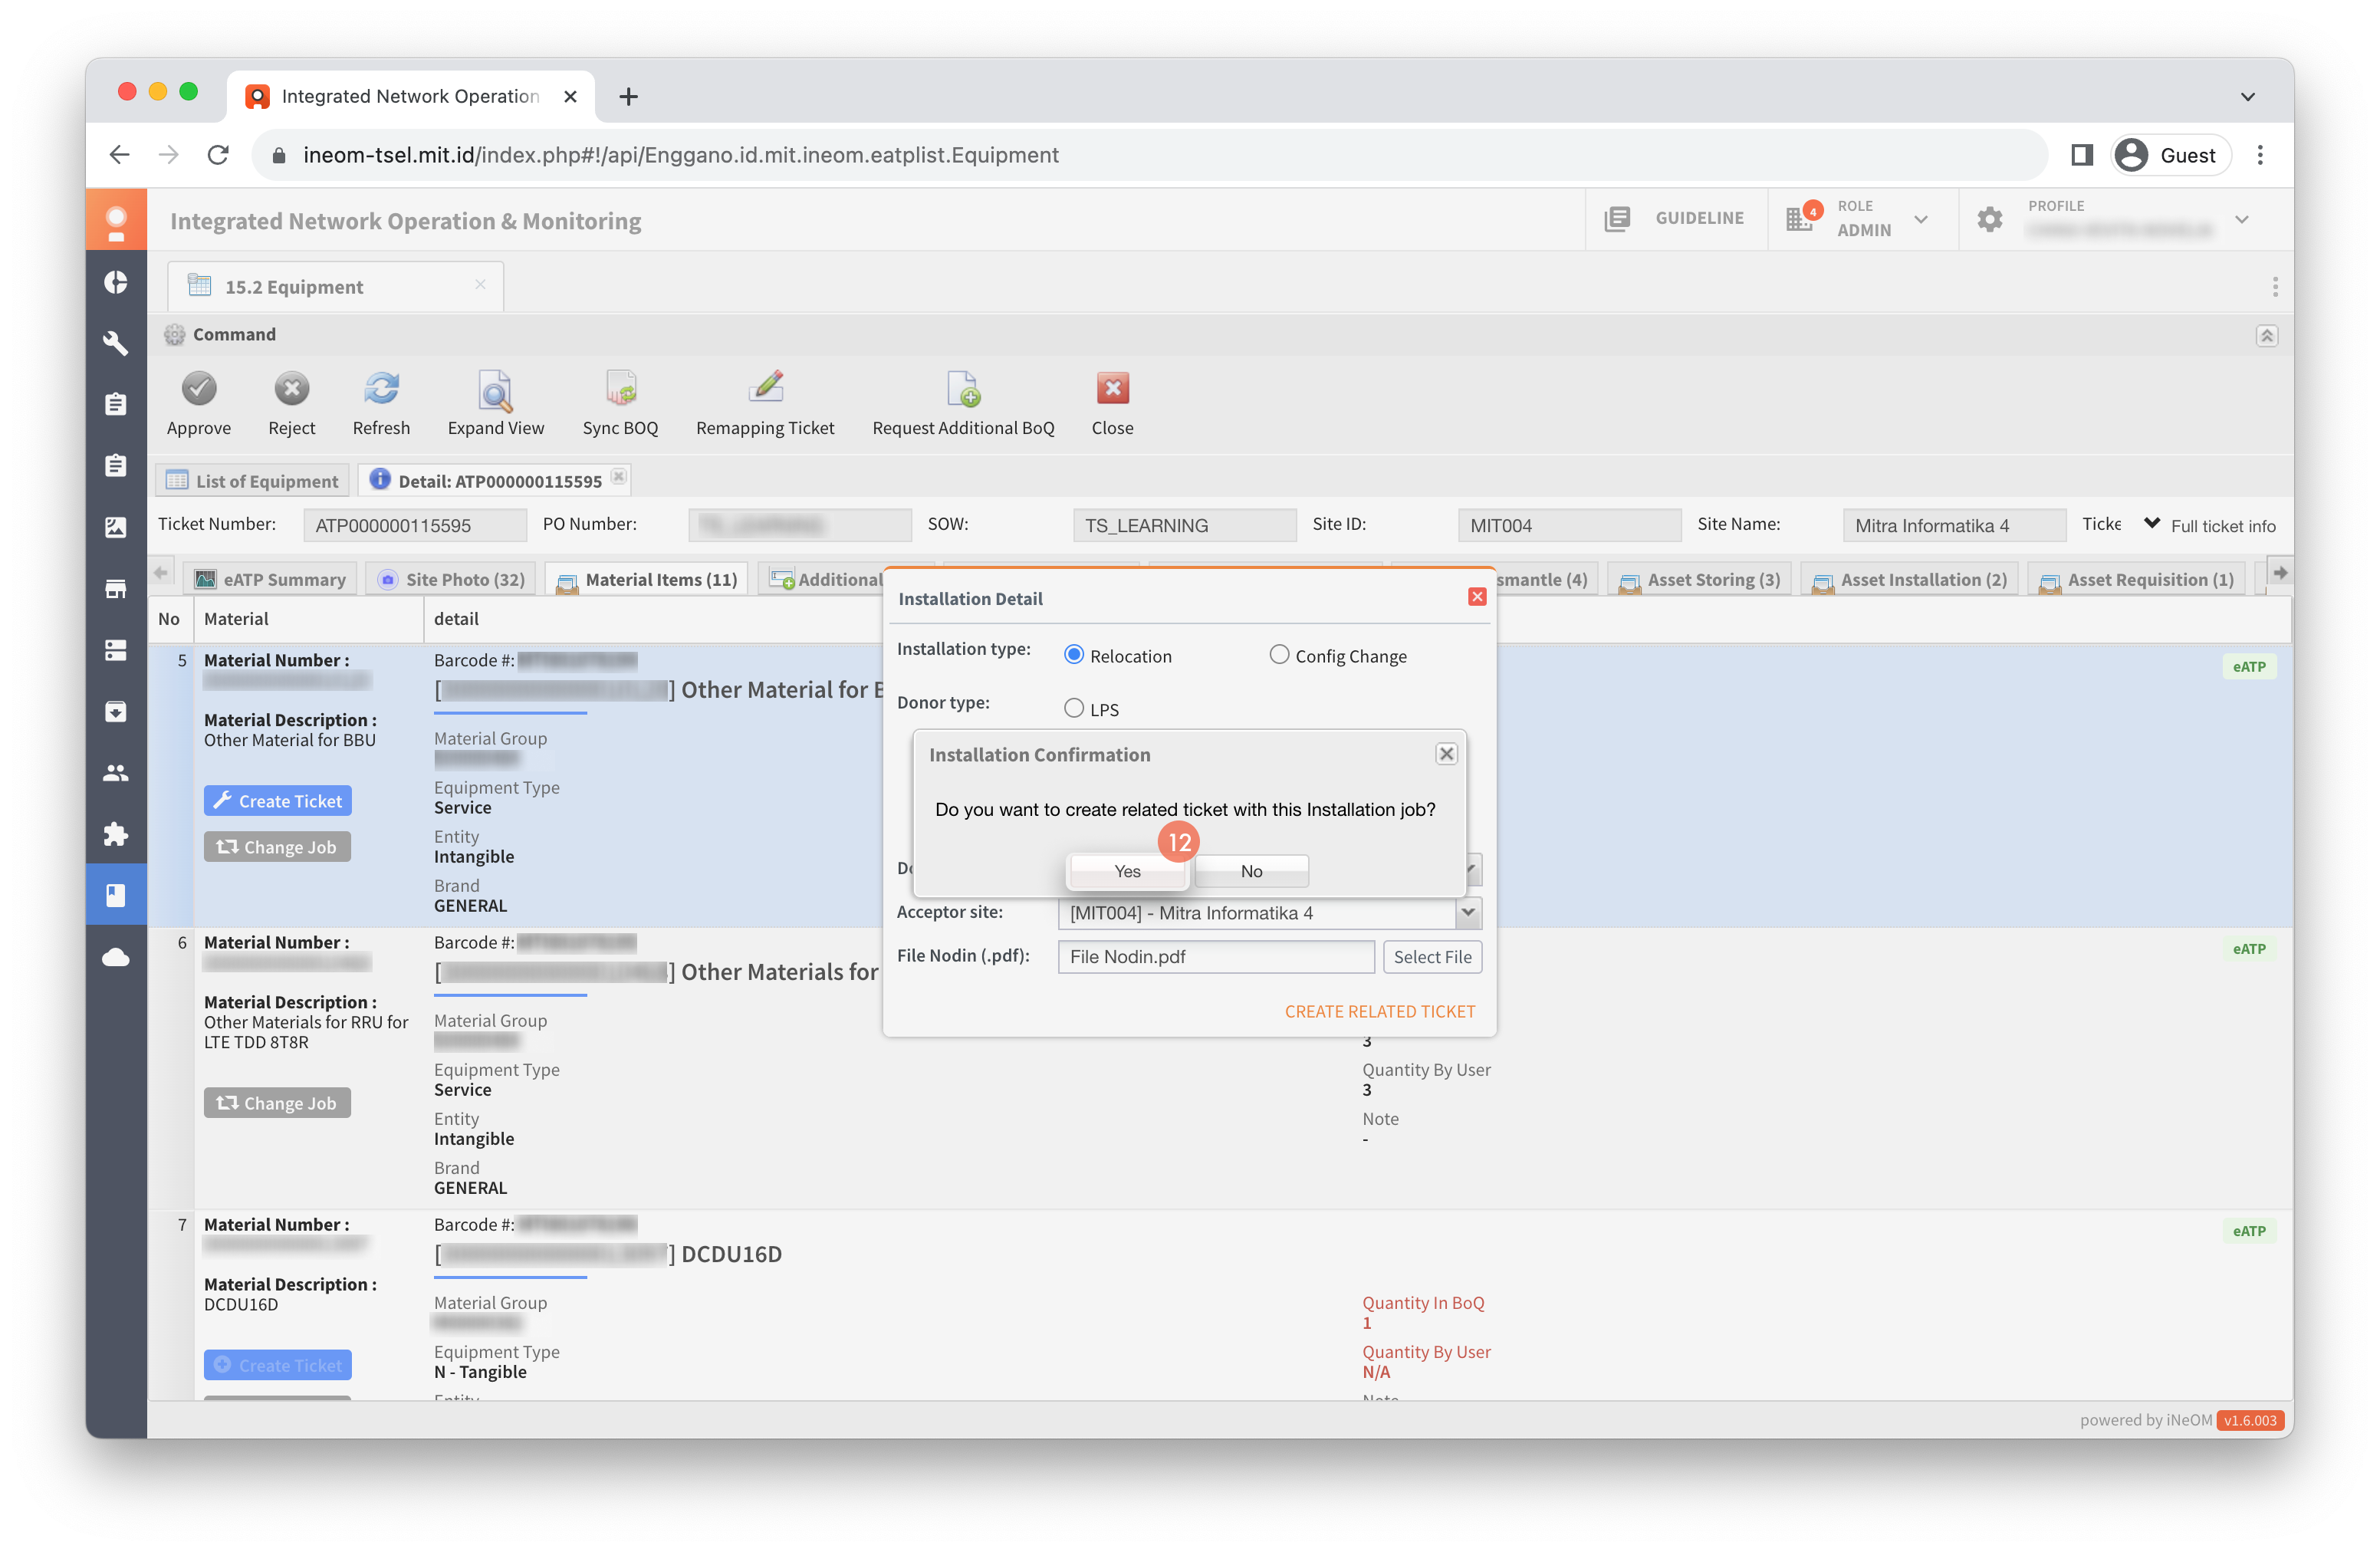Click Select File button
Viewport: 2380px width, 1552px height.
[x=1432, y=956]
